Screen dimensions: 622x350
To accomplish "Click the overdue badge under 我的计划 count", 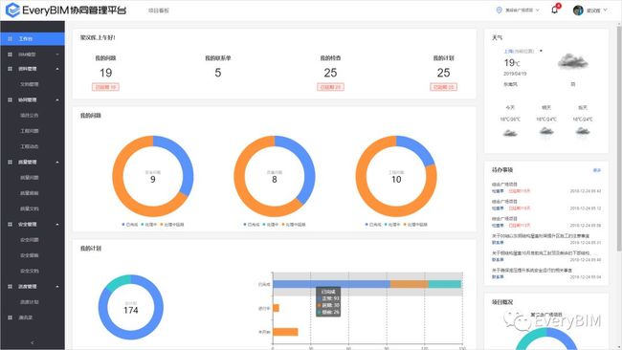I will 443,87.
